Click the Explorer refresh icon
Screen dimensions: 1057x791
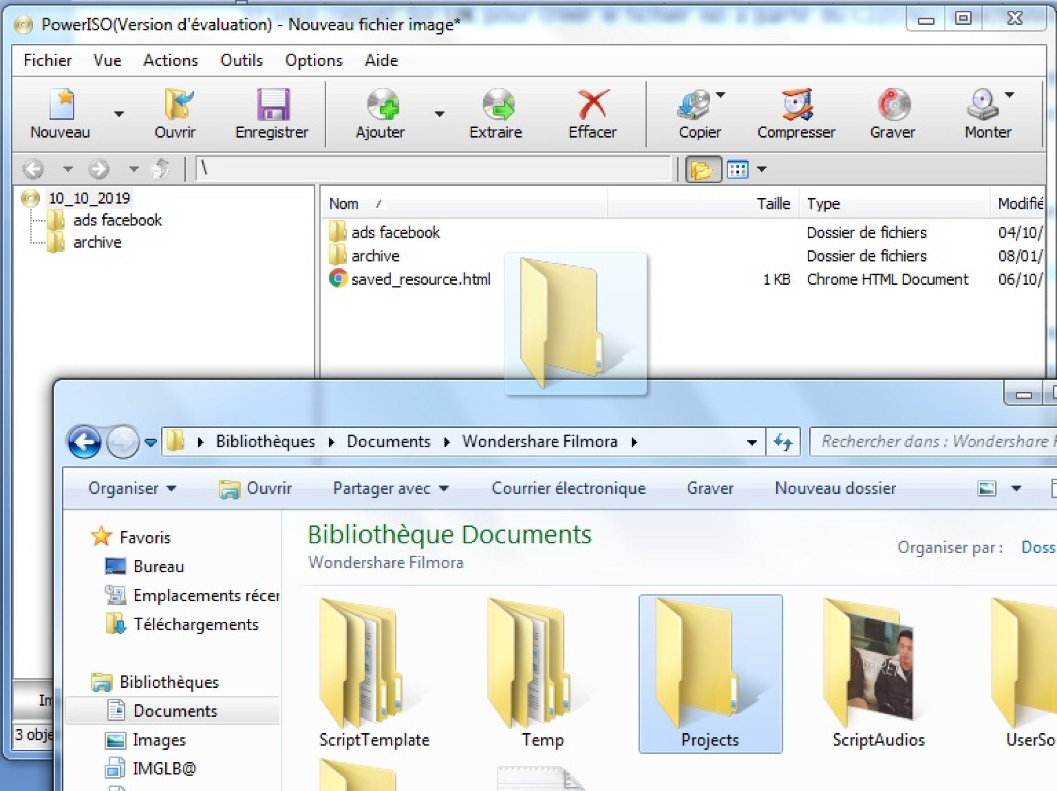pos(783,442)
